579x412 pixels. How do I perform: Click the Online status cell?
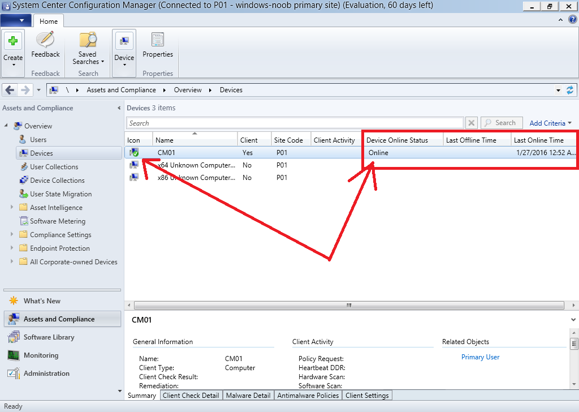point(378,153)
